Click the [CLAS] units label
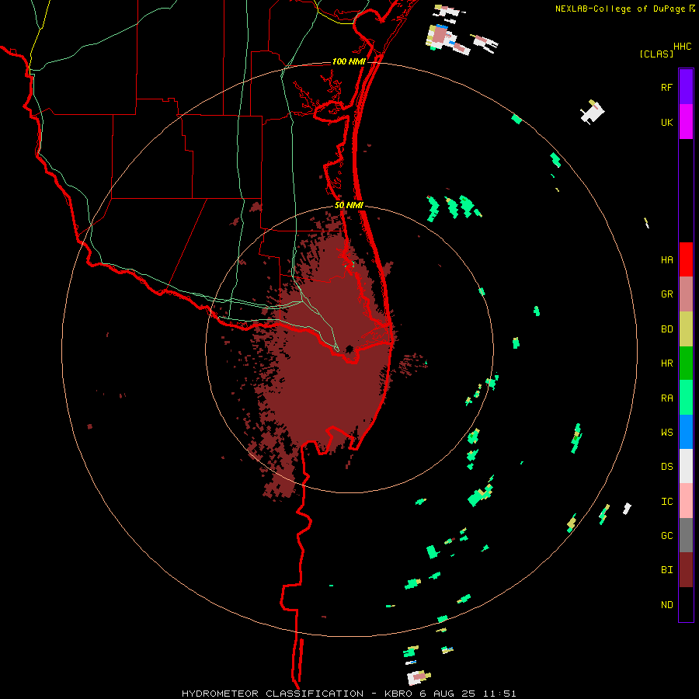 (x=656, y=54)
